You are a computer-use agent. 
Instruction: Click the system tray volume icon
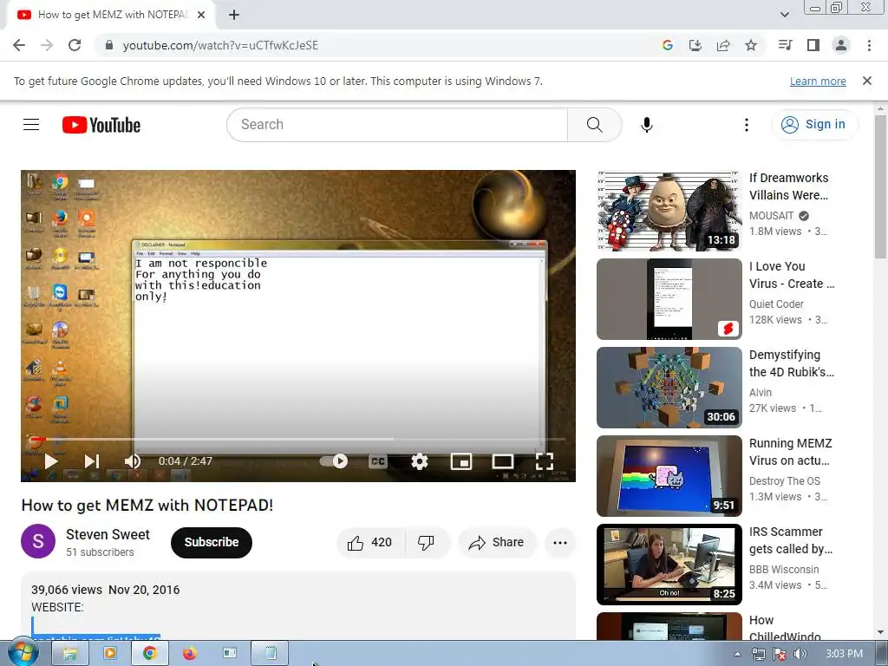[800, 654]
